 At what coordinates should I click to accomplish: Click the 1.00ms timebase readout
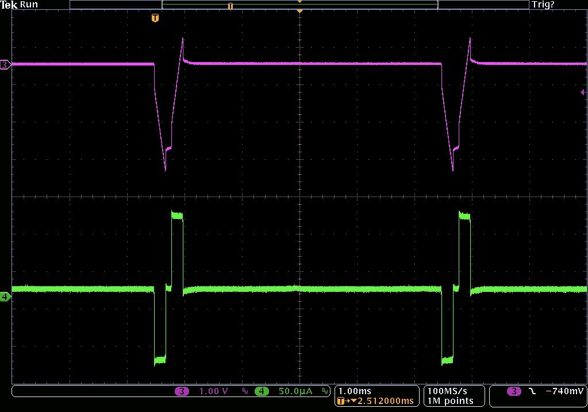point(355,391)
